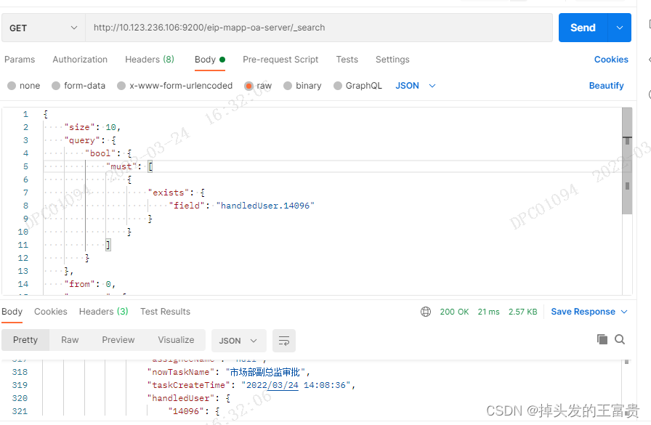Click the Beautify link
This screenshot has width=651, height=425.
coord(606,86)
